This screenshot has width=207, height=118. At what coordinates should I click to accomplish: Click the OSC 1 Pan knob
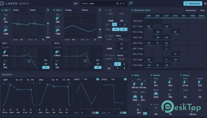click(6, 18)
